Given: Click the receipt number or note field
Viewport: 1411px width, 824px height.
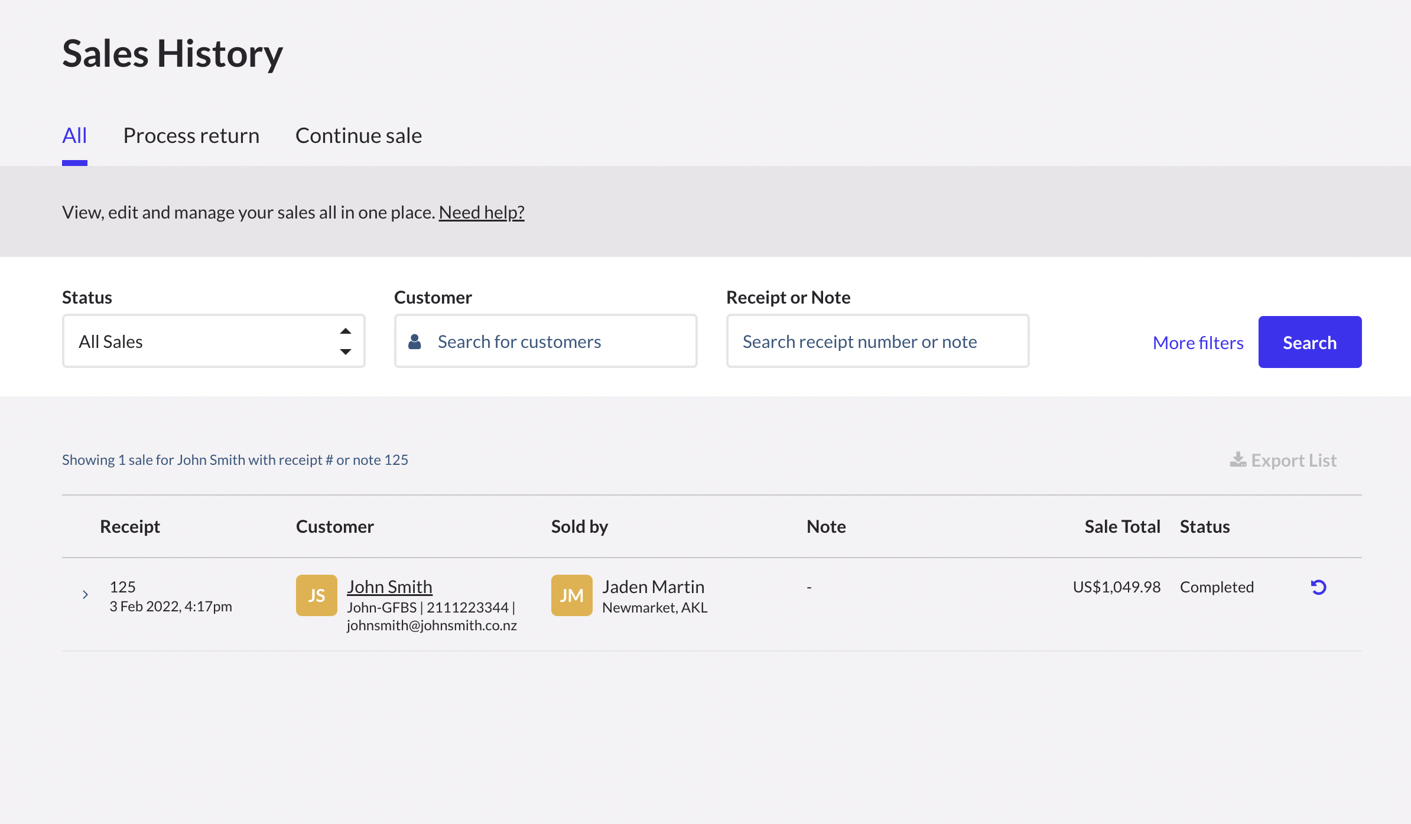Looking at the screenshot, I should point(877,341).
